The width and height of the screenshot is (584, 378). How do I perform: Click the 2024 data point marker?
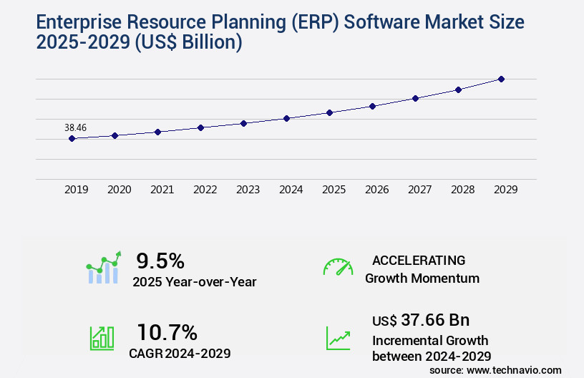pos(286,118)
